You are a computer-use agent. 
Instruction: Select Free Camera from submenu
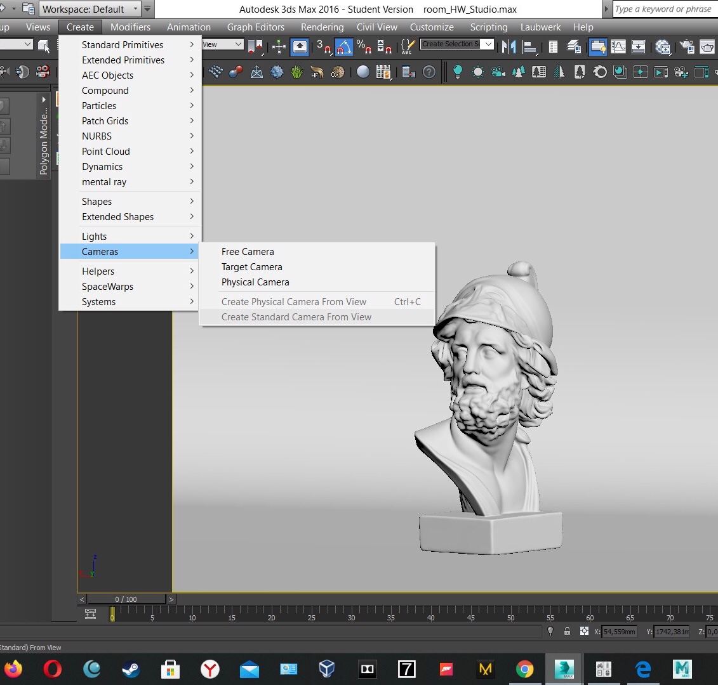click(248, 252)
